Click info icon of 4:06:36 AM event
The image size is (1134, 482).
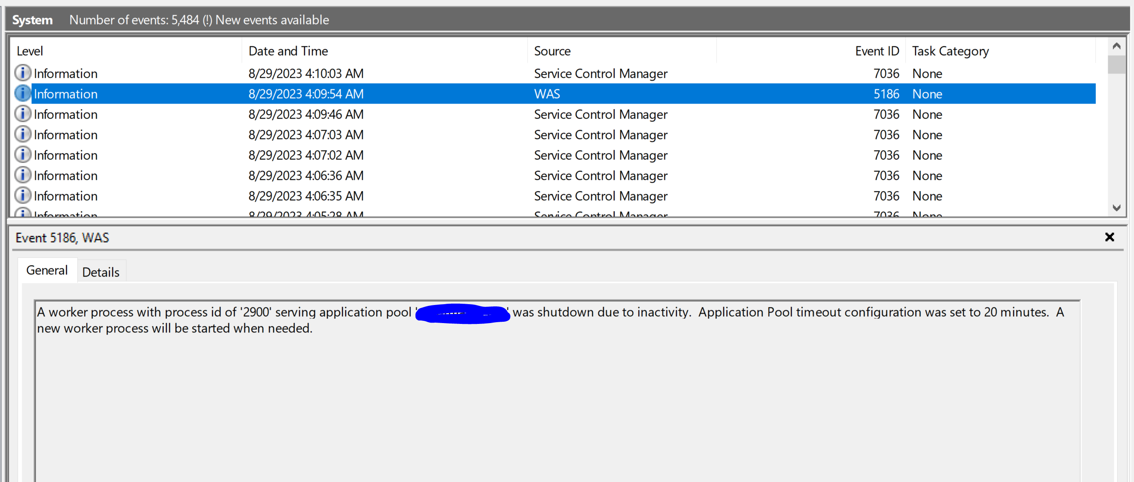[x=22, y=175]
